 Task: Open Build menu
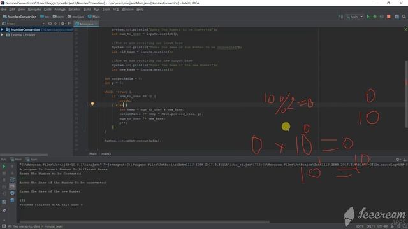coord(87,10)
